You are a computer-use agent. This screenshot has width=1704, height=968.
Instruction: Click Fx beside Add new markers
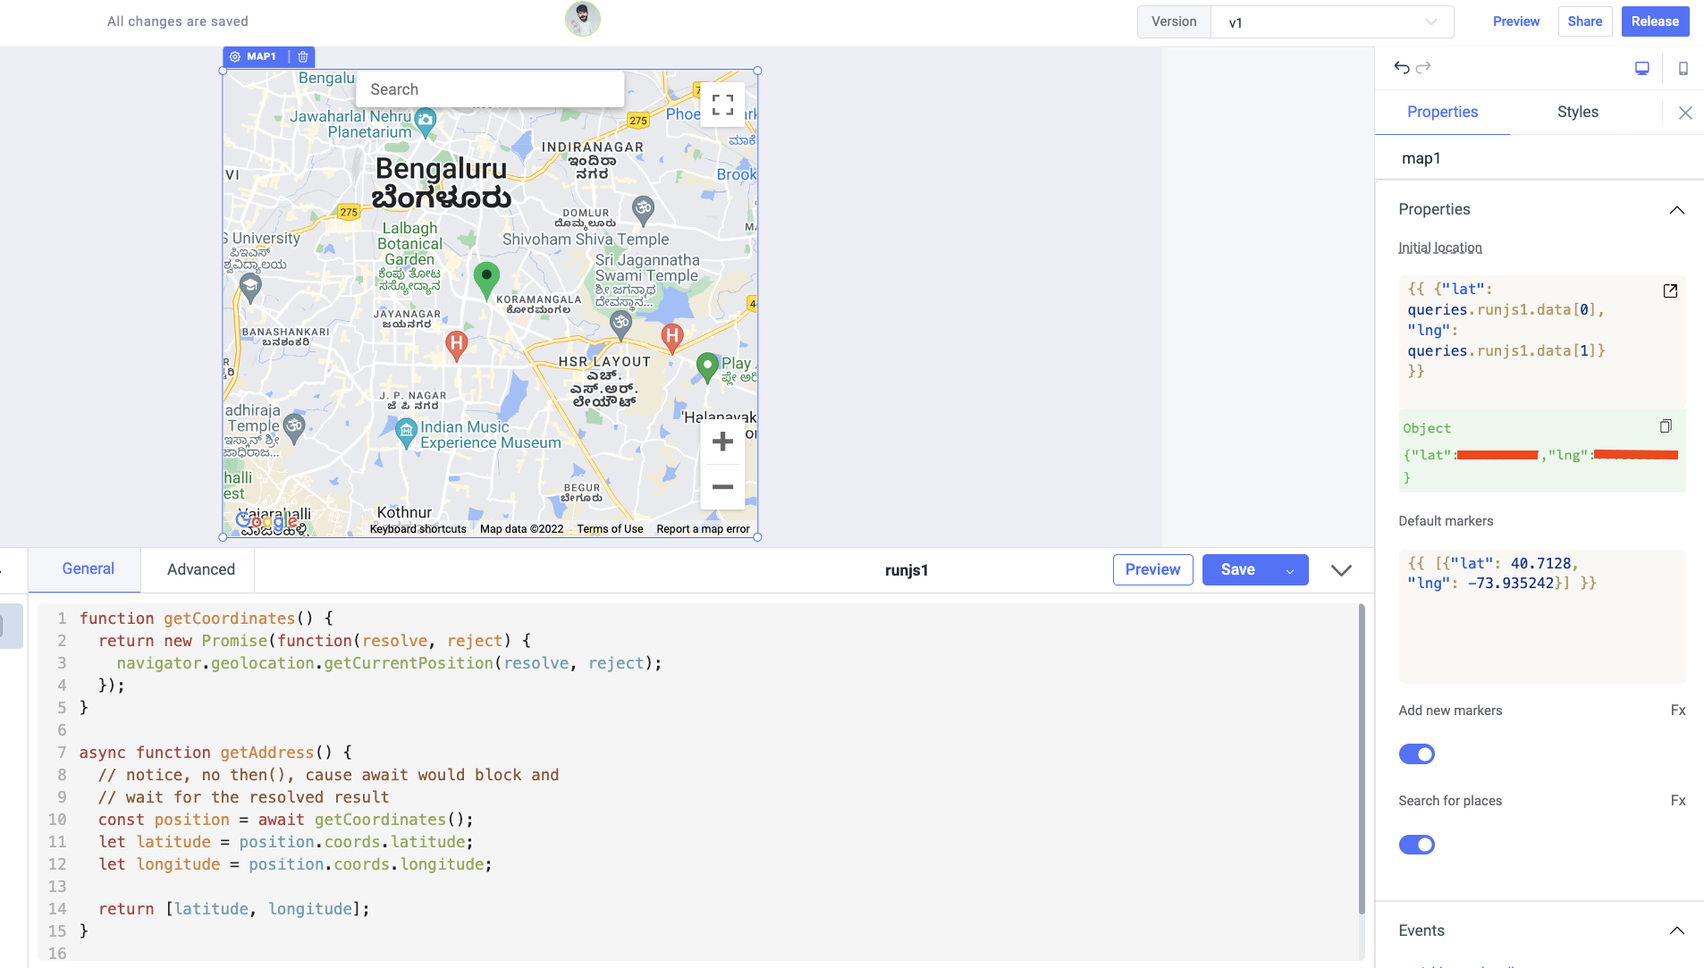click(x=1678, y=711)
